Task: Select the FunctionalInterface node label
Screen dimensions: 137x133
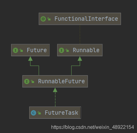Action: coord(86,19)
